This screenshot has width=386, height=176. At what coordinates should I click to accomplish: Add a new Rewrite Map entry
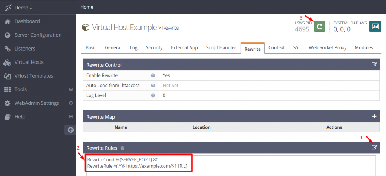[x=374, y=116]
